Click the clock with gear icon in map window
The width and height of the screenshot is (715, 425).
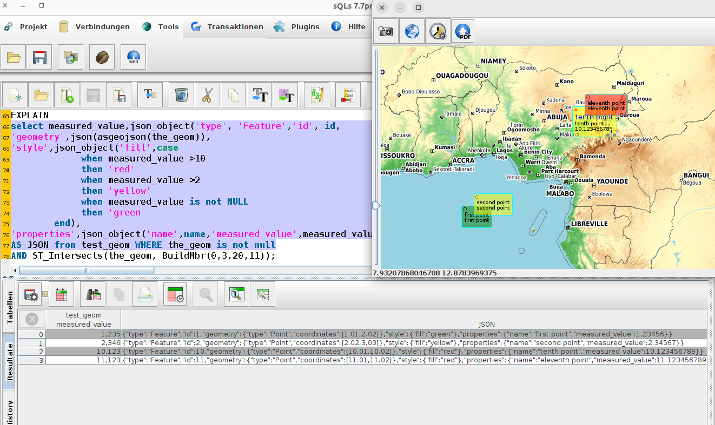(x=438, y=31)
